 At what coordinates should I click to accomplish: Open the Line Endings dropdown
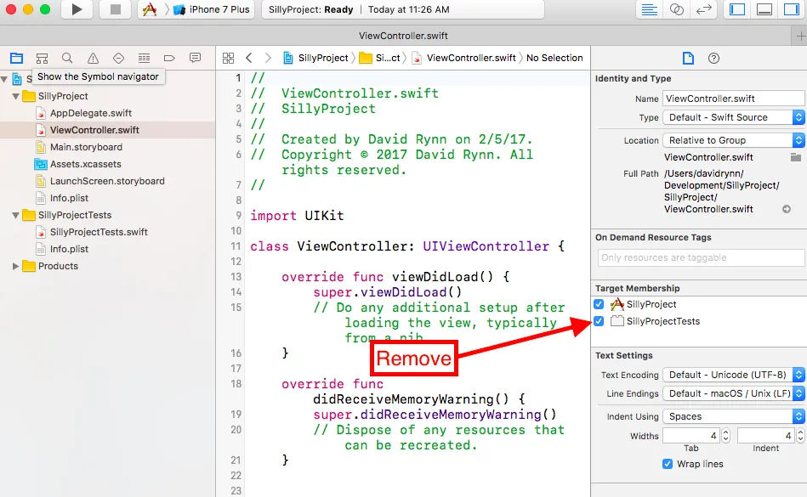point(733,393)
